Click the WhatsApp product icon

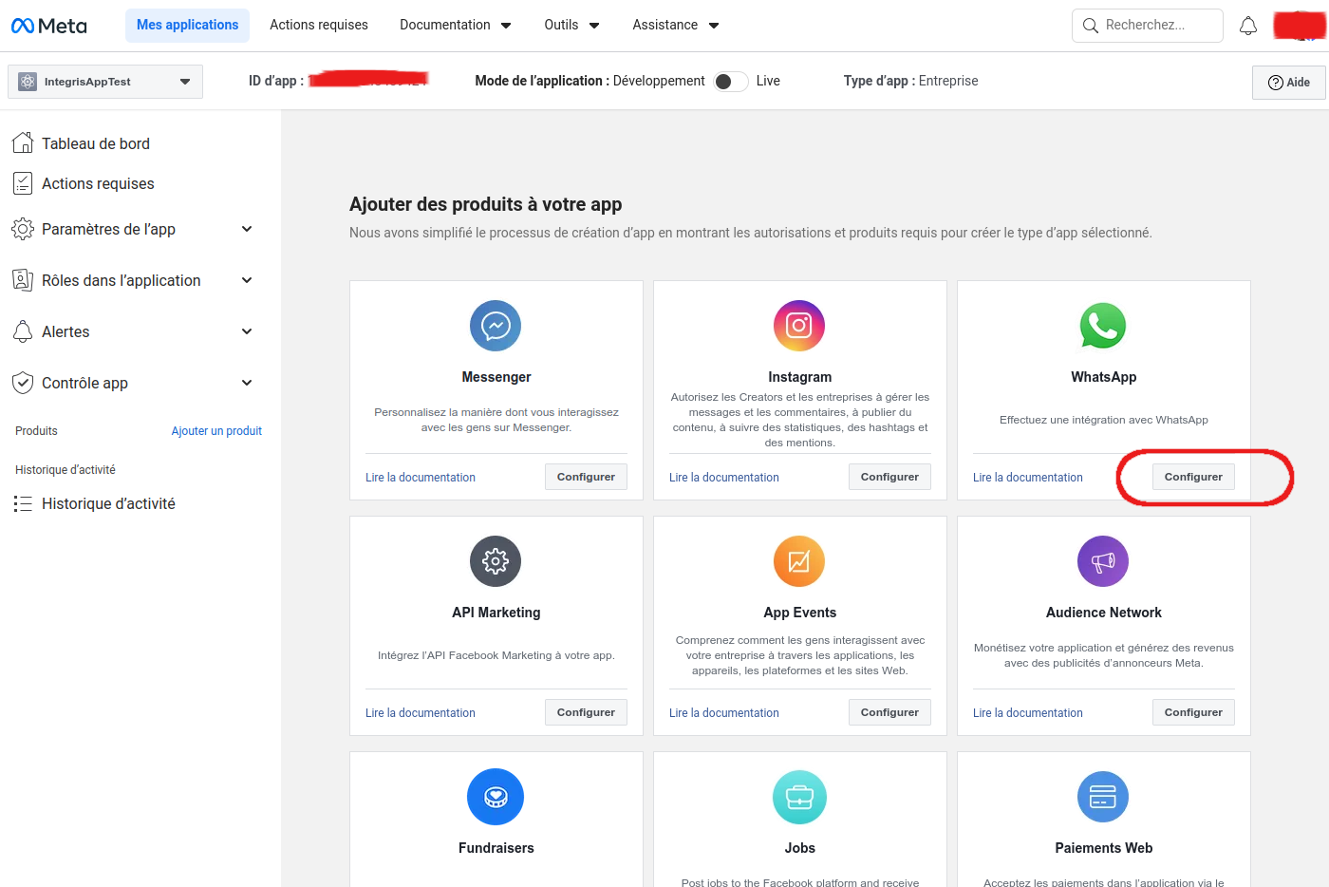(x=1103, y=326)
